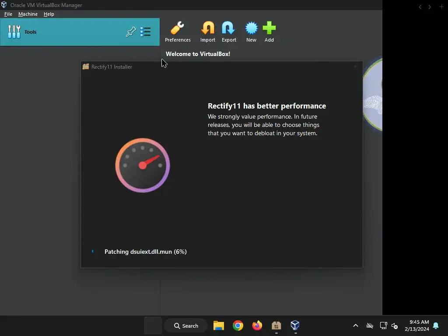Click the Import appliance icon
Screen dimensions: 448x336
[208, 32]
